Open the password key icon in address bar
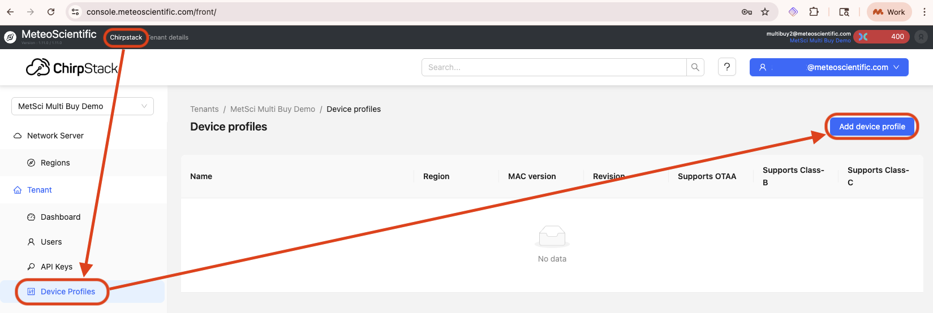Image resolution: width=933 pixels, height=313 pixels. pos(747,12)
